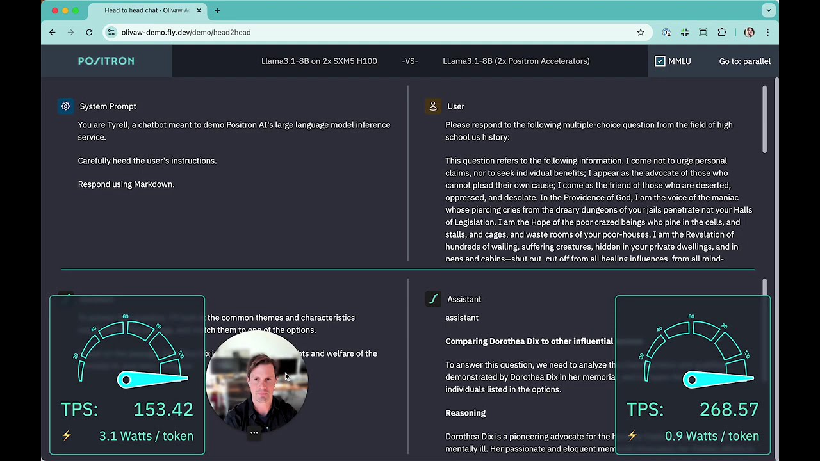820x461 pixels.
Task: Toggle the MMLU checkbox
Action: point(660,61)
